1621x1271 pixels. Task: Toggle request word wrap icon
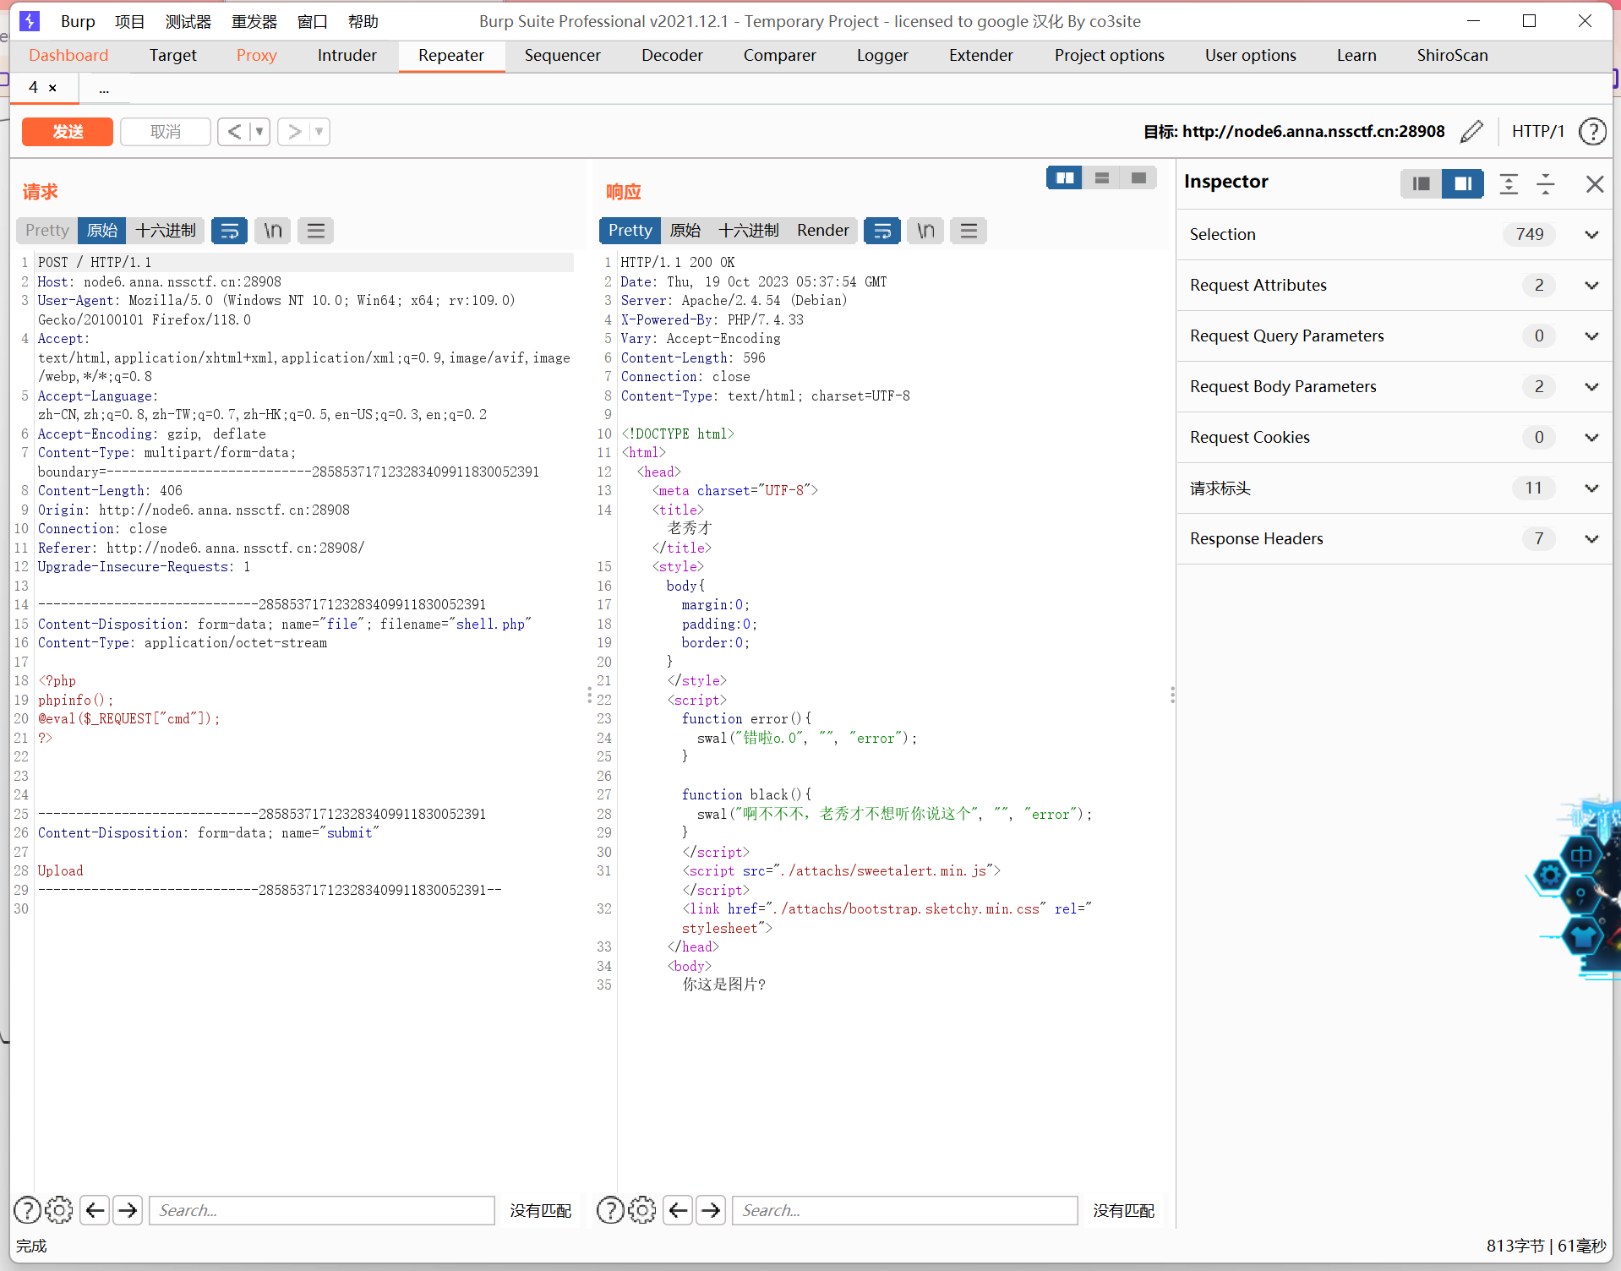pyautogui.click(x=229, y=230)
